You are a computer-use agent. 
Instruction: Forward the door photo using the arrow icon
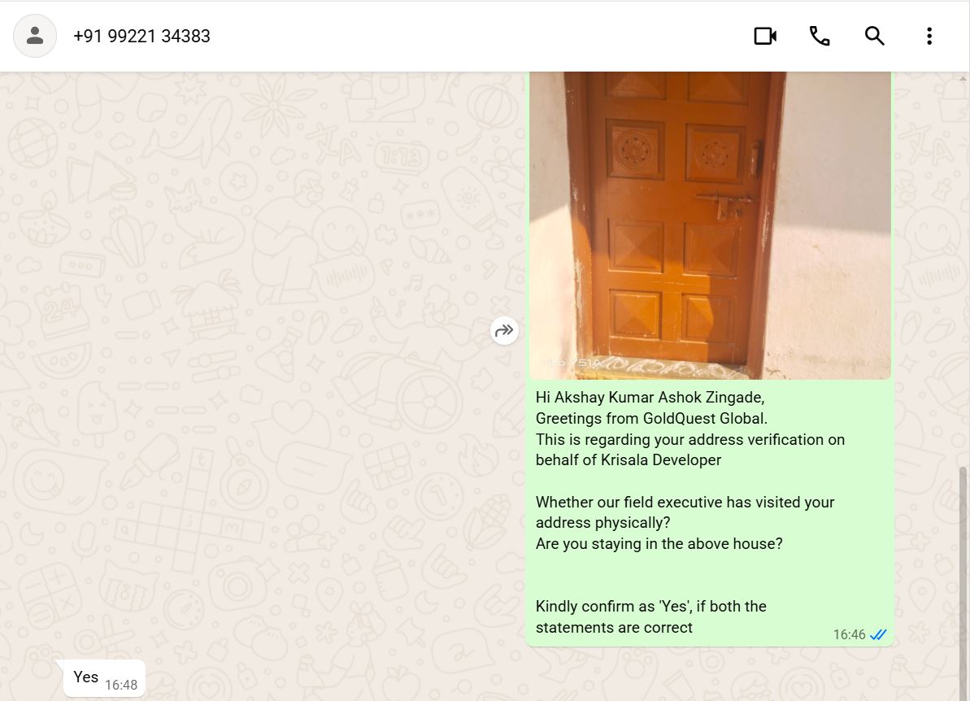[504, 330]
